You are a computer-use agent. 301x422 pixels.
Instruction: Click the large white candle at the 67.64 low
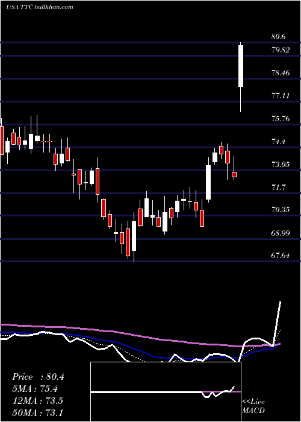[x=134, y=236]
